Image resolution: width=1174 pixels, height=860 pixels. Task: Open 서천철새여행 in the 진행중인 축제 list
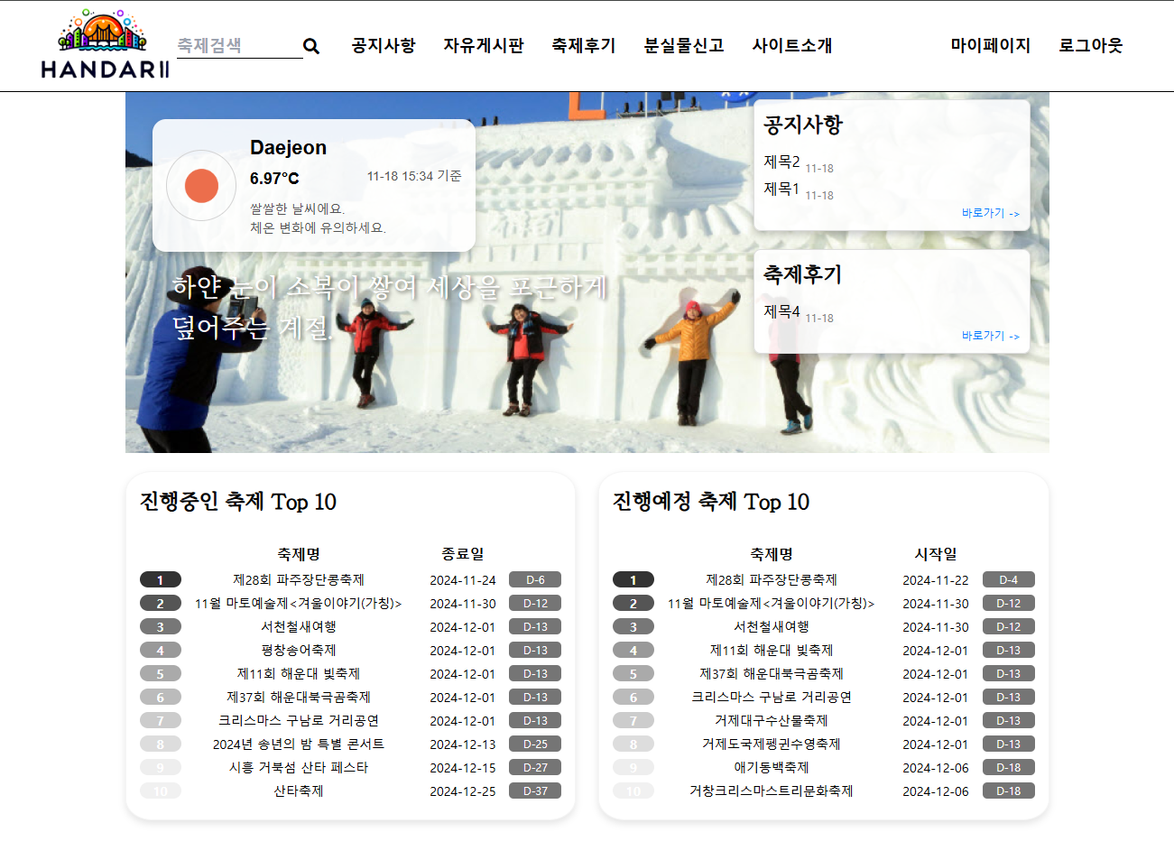click(x=299, y=626)
